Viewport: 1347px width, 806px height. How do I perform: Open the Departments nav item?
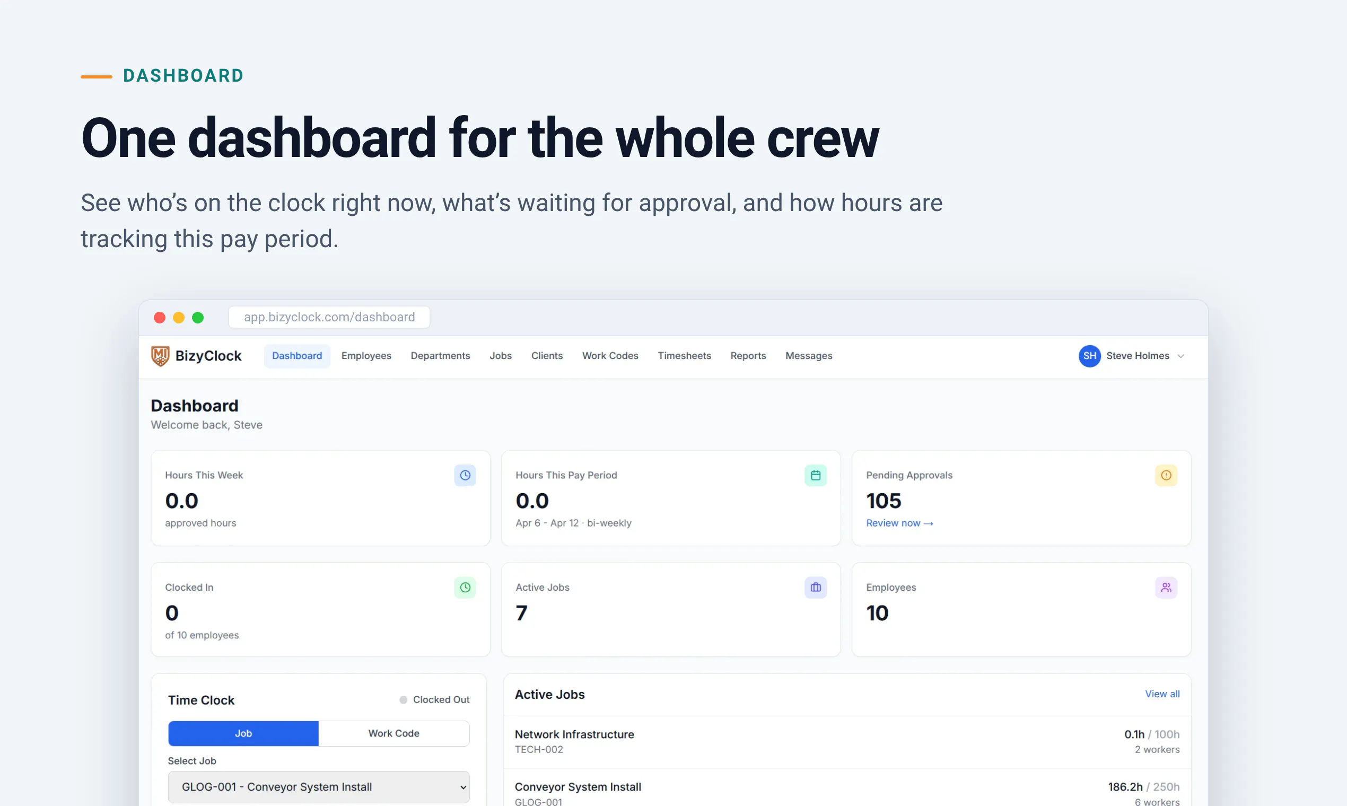[x=441, y=356]
